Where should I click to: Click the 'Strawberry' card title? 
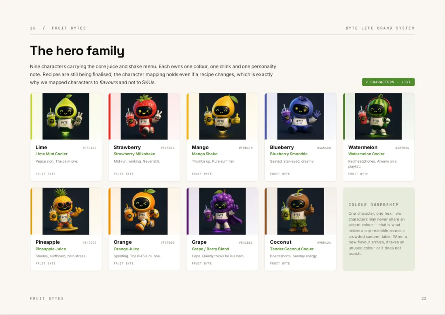pos(127,147)
